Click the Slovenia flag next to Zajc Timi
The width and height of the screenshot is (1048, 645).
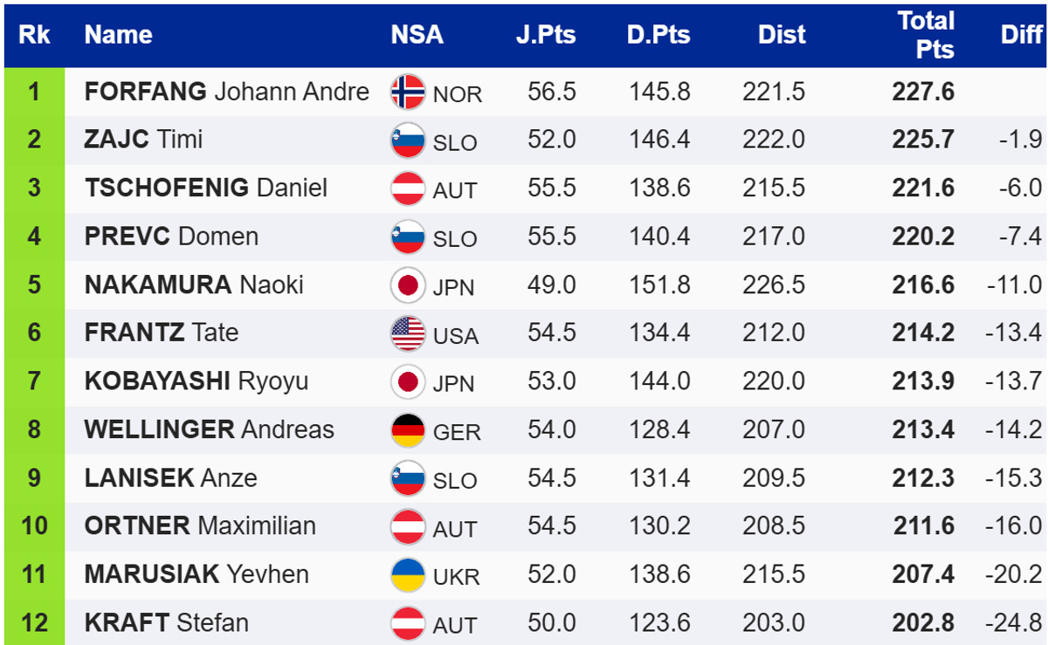pos(408,141)
